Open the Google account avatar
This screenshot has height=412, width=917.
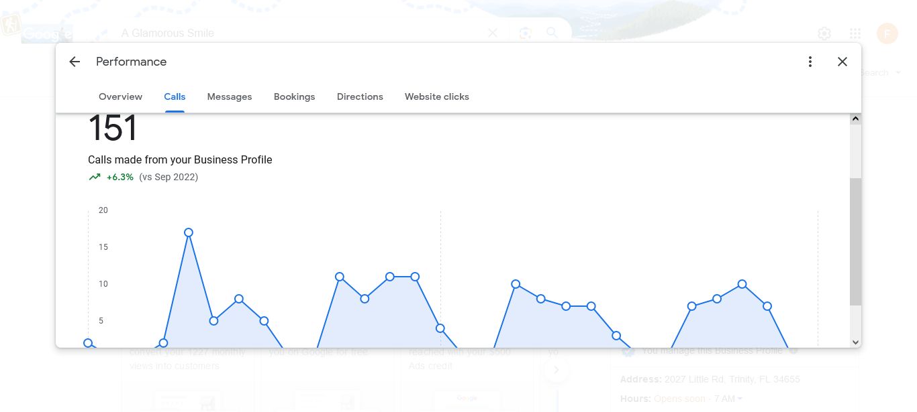[x=887, y=33]
